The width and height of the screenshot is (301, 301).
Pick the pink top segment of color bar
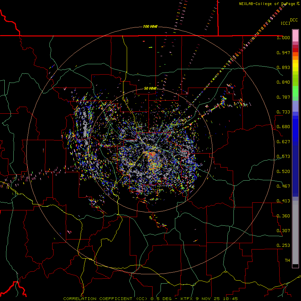pos(295,35)
